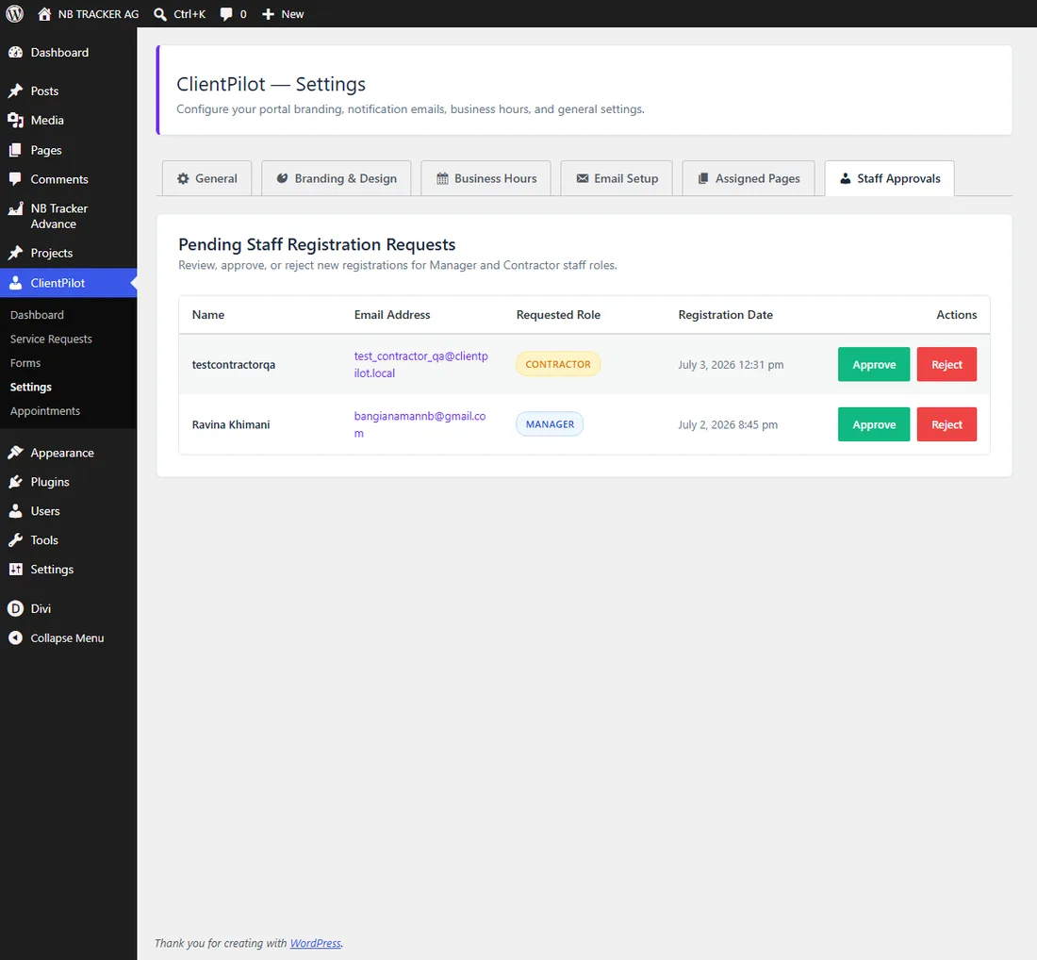Click the ClientPilot person icon in sidebar

coord(15,283)
